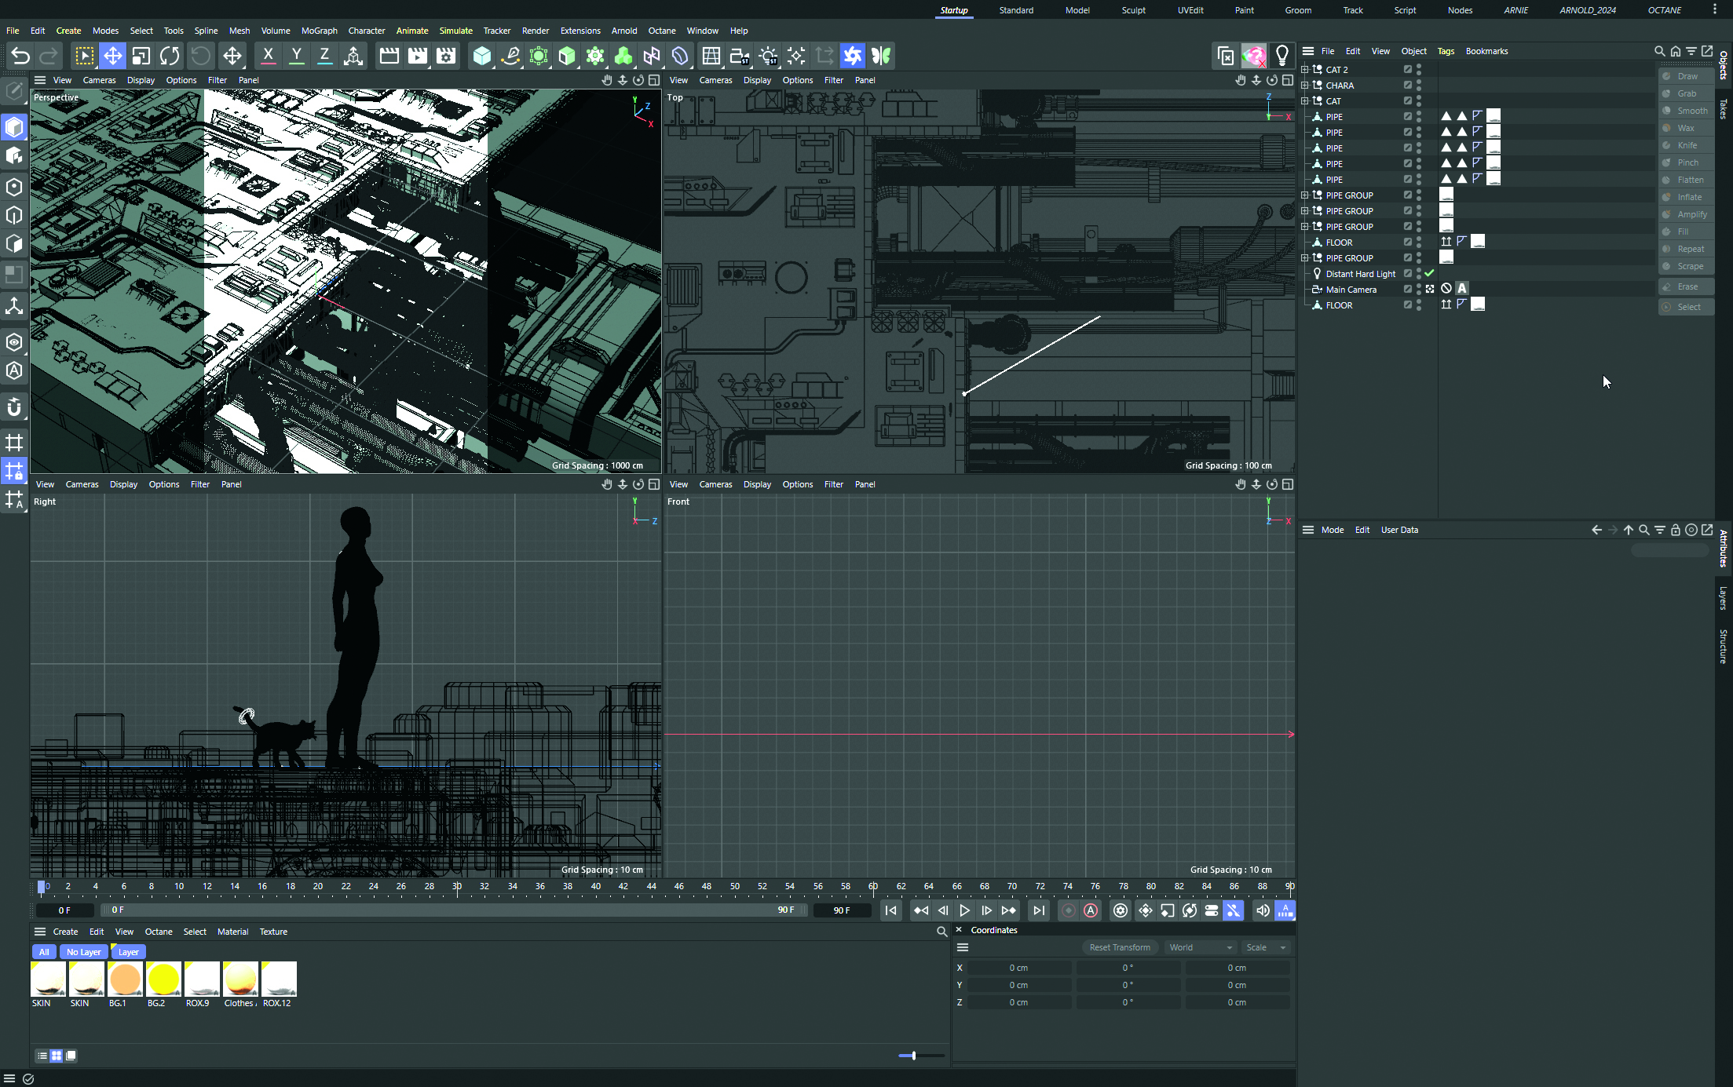Select the Knife sculpt brush
This screenshot has height=1087, width=1733.
(x=1686, y=145)
